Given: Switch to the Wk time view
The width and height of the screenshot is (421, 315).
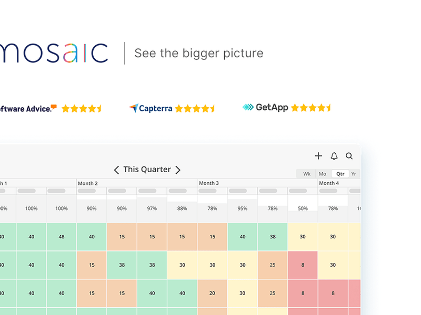Looking at the screenshot, I should click(306, 174).
